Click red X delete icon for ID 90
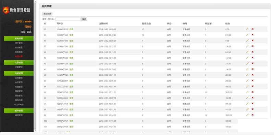Viewport: 274px width, 135px height. [x=252, y=63]
